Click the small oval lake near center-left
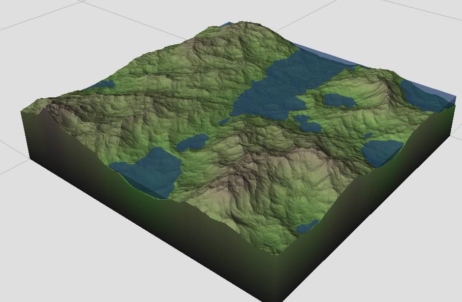The height and width of the screenshot is (302, 462). 193,142
